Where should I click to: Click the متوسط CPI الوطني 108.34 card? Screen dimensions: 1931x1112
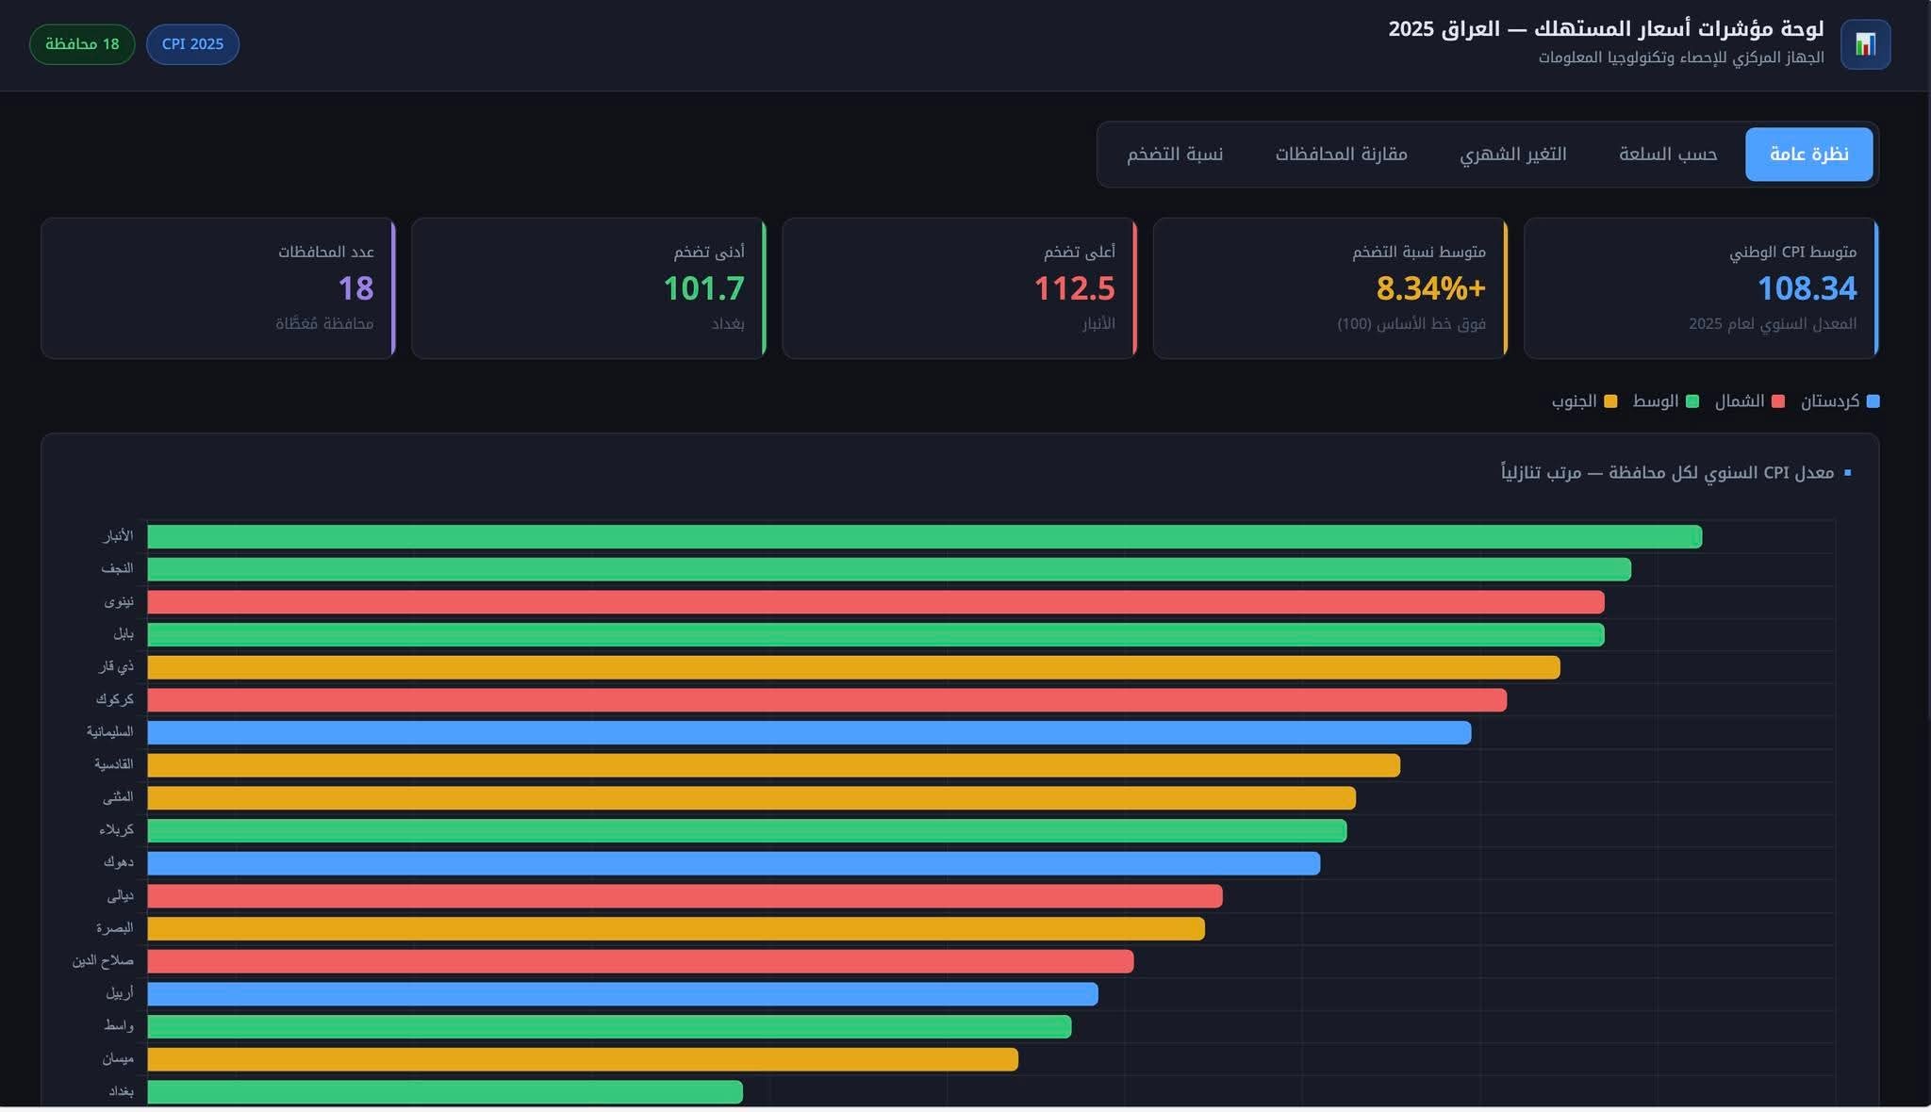pyautogui.click(x=1700, y=288)
